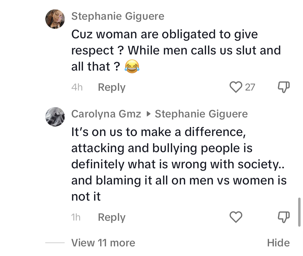Like Carolyna Gmz's reply with the heart

click(x=236, y=217)
